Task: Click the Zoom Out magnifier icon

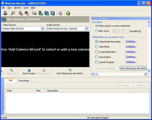Action: [x=11, y=70]
